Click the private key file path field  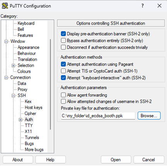click(x=98, y=116)
